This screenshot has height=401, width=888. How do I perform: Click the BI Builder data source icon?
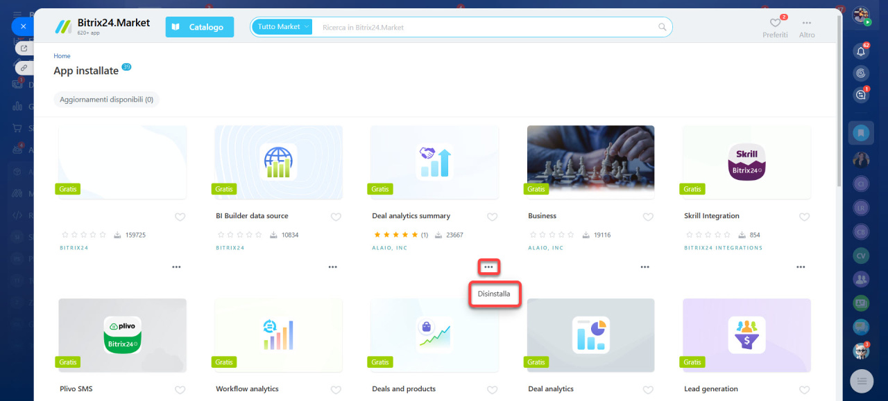pyautogui.click(x=278, y=161)
